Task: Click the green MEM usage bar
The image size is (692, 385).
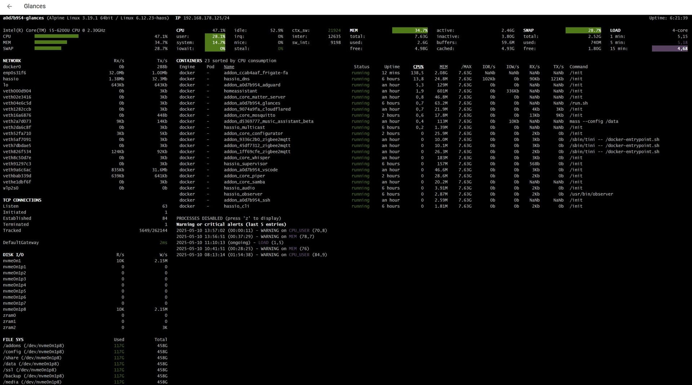Action: point(50,43)
